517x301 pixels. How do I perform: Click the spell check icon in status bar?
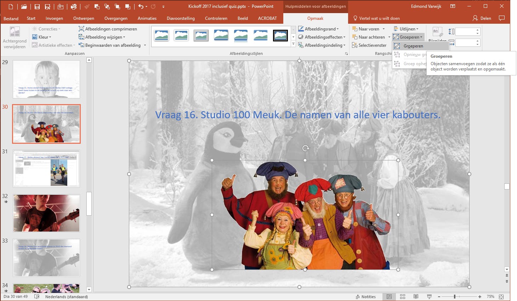(x=36, y=297)
